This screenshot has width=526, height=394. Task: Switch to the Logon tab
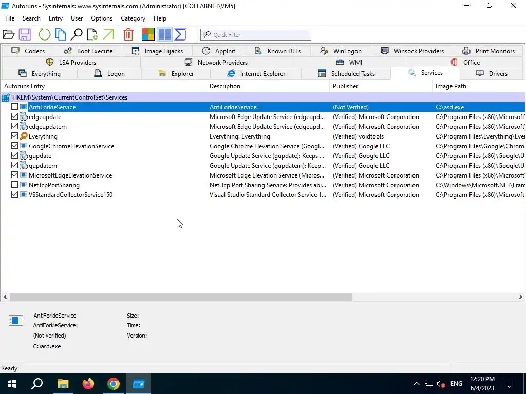click(x=109, y=74)
